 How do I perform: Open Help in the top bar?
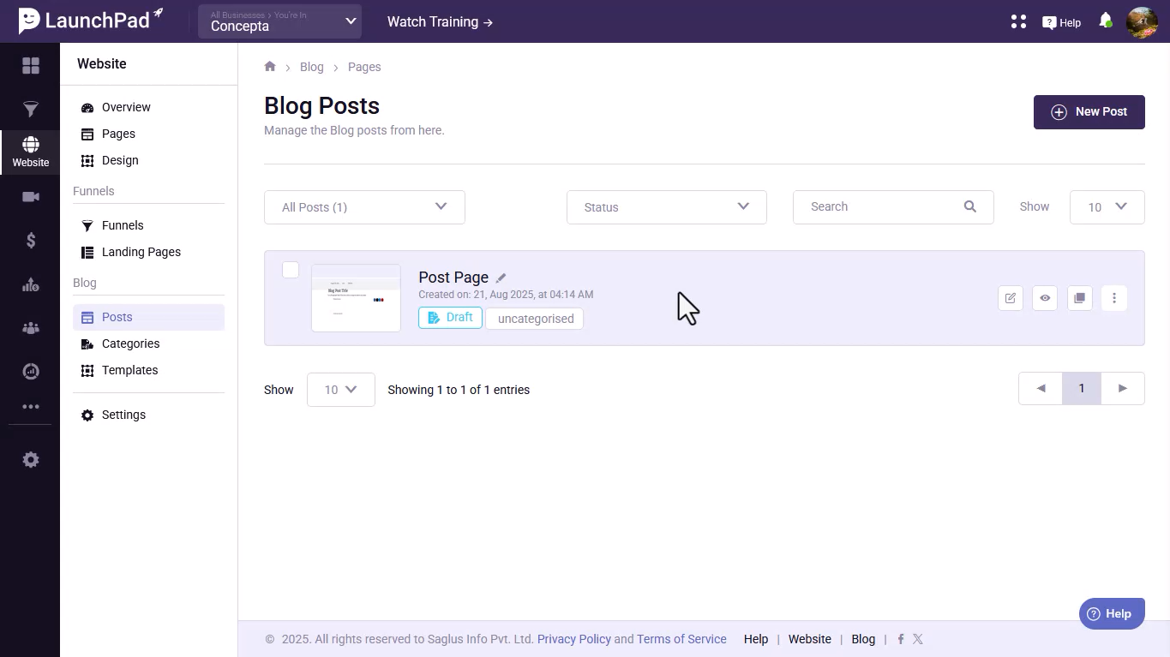point(1061,23)
